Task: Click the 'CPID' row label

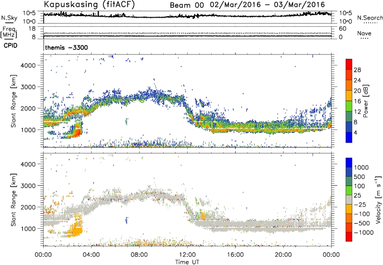Action: (11, 45)
